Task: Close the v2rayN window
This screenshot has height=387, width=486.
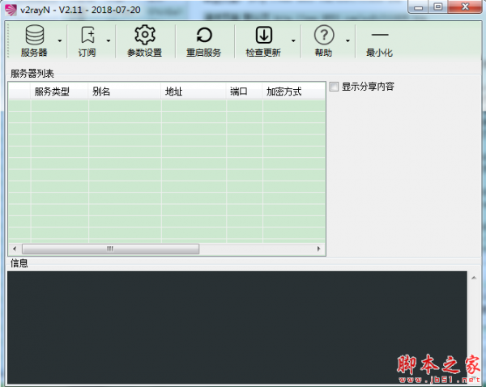Action: [465, 6]
